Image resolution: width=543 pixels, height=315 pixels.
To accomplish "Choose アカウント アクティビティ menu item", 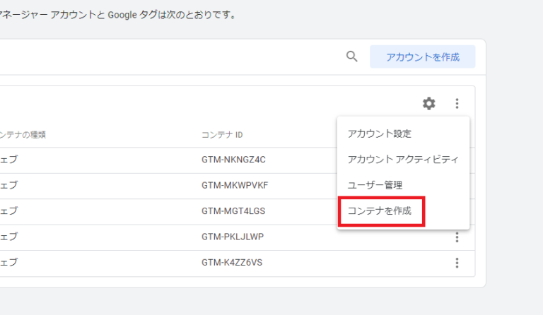I will [403, 159].
